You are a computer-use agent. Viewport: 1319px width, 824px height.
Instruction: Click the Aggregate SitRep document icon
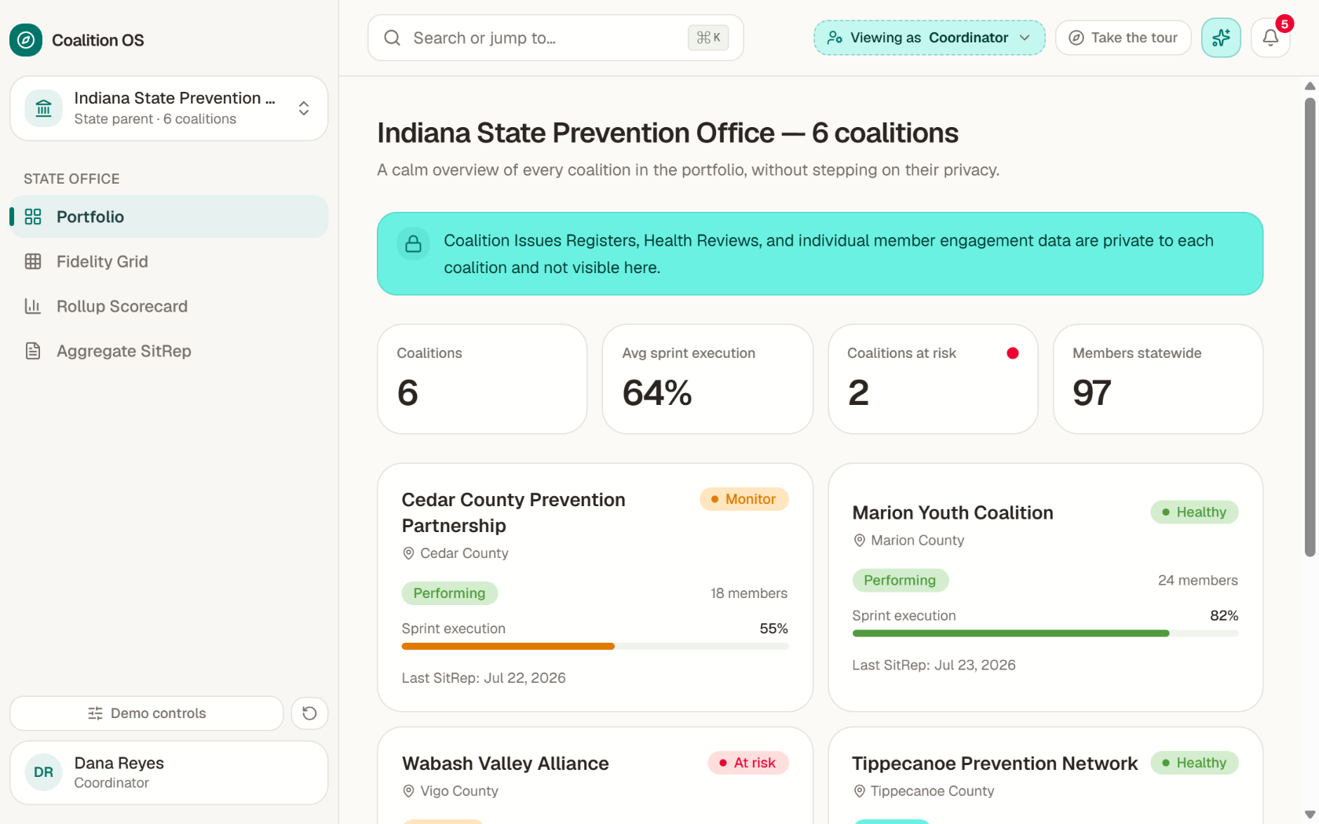[x=33, y=351]
